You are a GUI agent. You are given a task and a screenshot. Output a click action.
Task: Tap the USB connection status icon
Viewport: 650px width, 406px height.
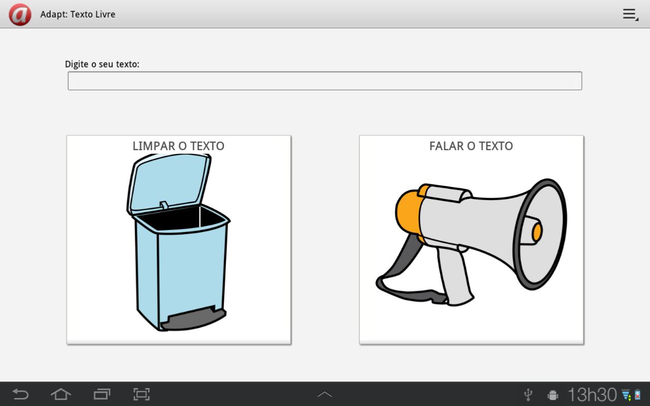528,394
